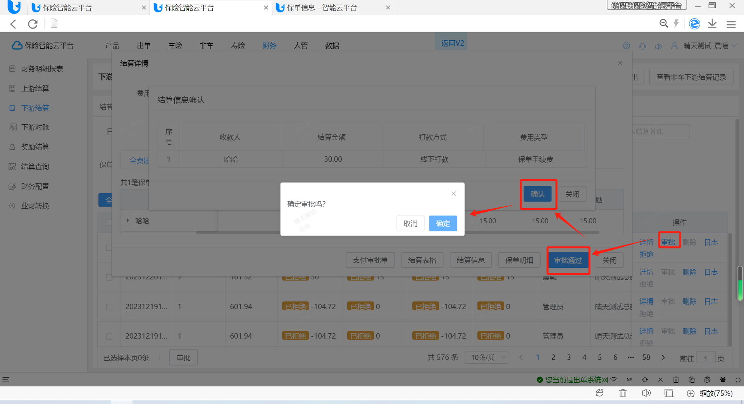Screen dimensions: 744x404
Task: Open the downloads arrow icon
Action: click(712, 24)
